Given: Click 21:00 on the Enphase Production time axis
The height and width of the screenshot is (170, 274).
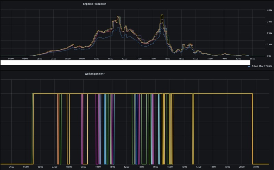Looking at the screenshot, I should tap(252, 59).
